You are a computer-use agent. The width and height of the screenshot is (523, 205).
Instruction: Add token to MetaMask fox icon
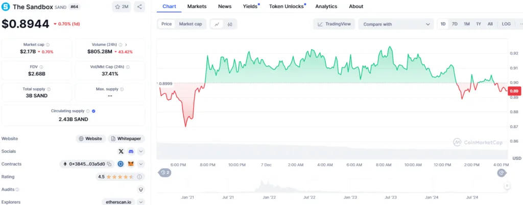click(x=131, y=164)
